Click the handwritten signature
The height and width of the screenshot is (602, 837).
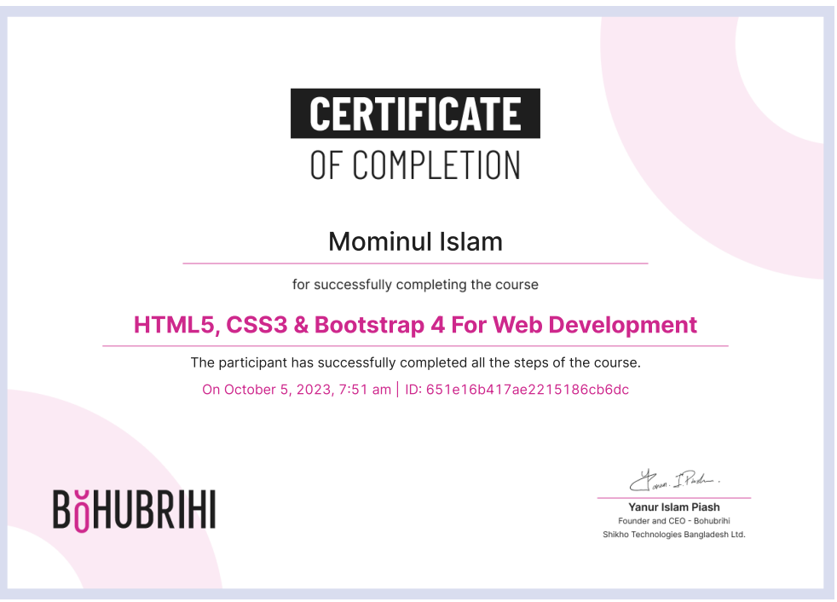[x=674, y=480]
